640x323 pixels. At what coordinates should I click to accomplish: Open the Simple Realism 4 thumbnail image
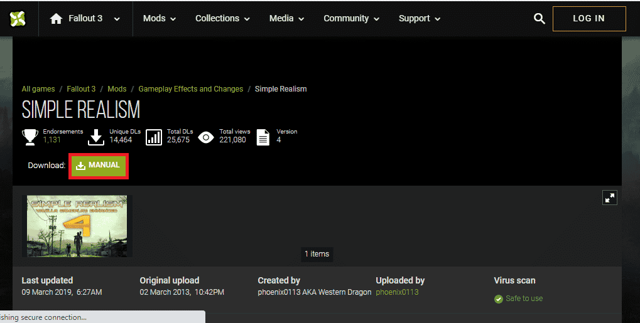click(x=77, y=226)
